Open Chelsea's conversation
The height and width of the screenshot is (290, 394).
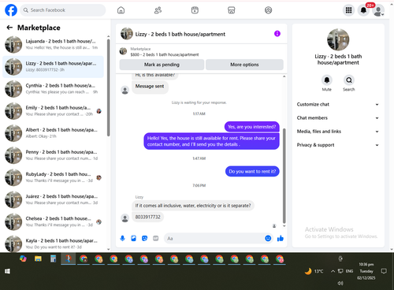[53, 221]
